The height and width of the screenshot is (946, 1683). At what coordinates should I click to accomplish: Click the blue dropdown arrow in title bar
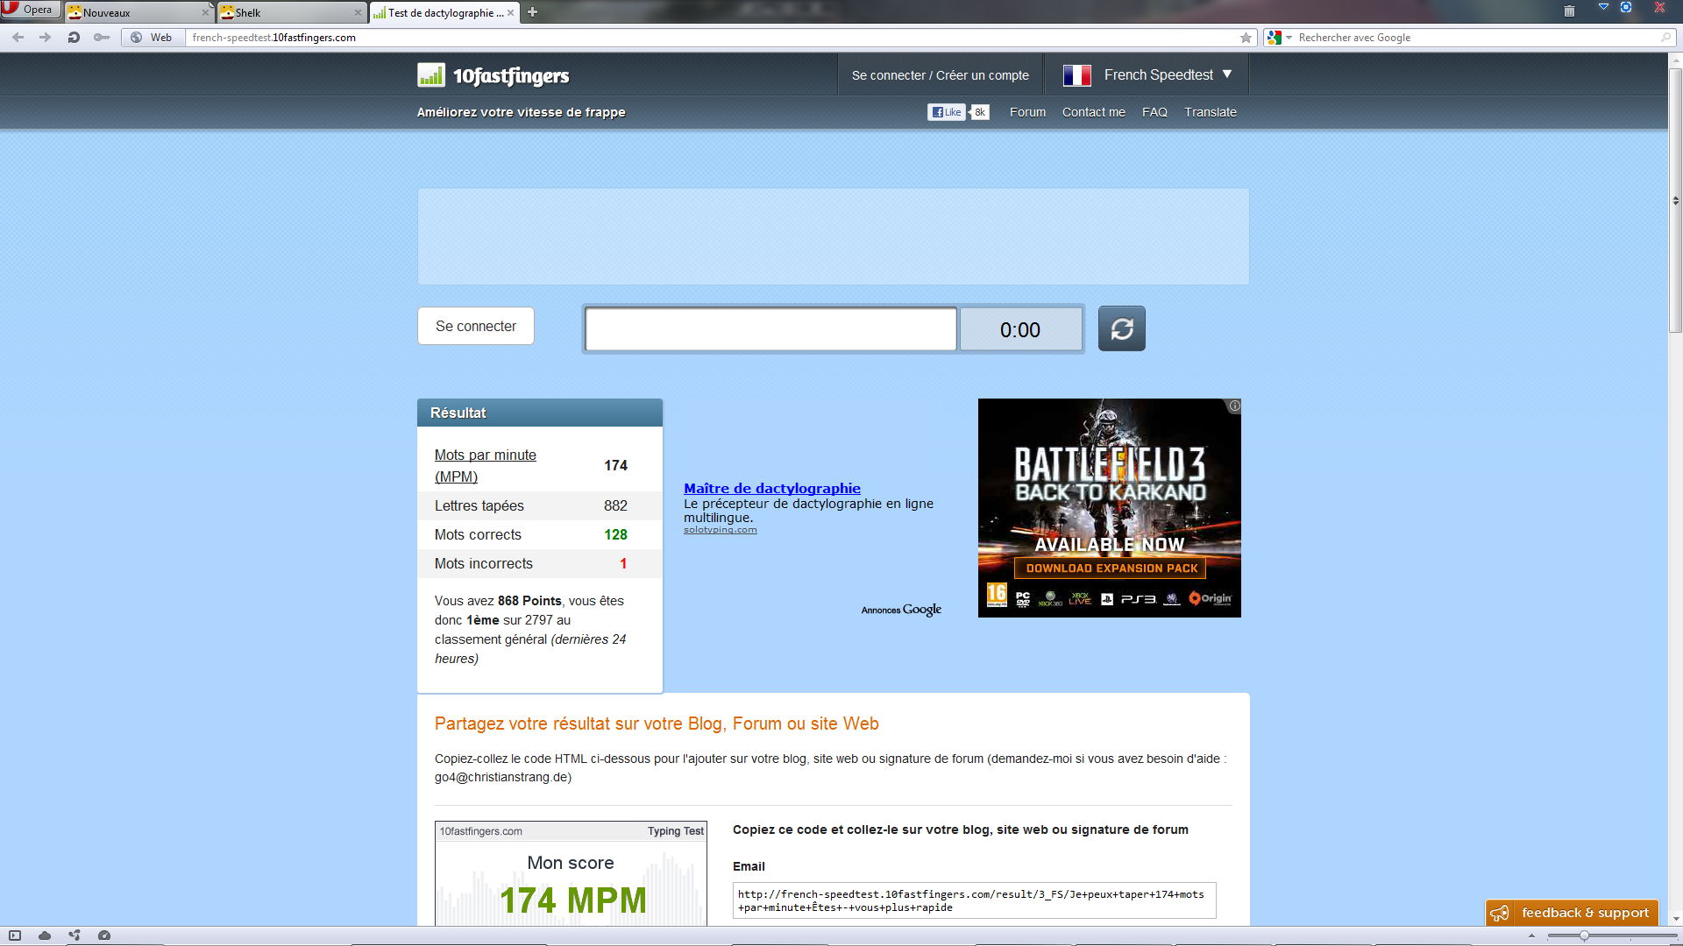click(x=1603, y=7)
